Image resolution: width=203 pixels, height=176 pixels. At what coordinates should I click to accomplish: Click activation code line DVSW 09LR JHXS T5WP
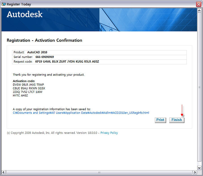[28, 85]
